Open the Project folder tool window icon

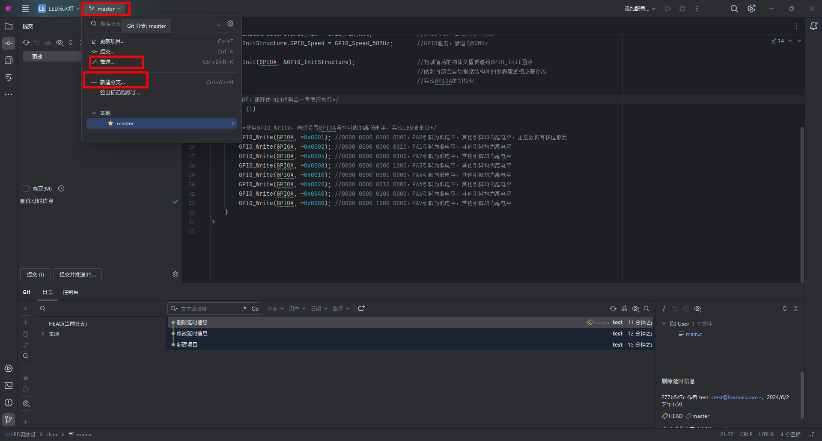point(9,26)
